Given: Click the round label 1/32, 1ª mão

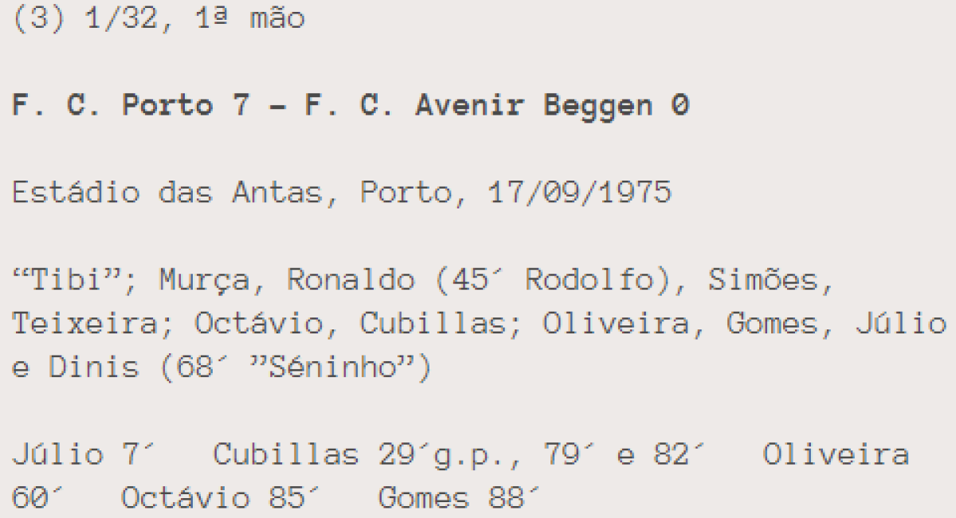Looking at the screenshot, I should pyautogui.click(x=194, y=19).
